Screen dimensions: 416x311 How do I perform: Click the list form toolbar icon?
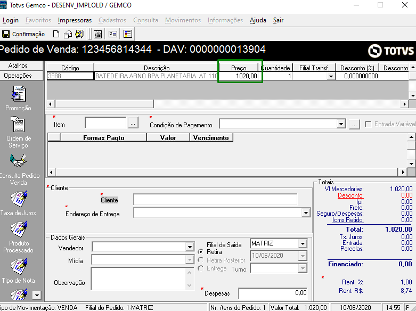(128, 34)
